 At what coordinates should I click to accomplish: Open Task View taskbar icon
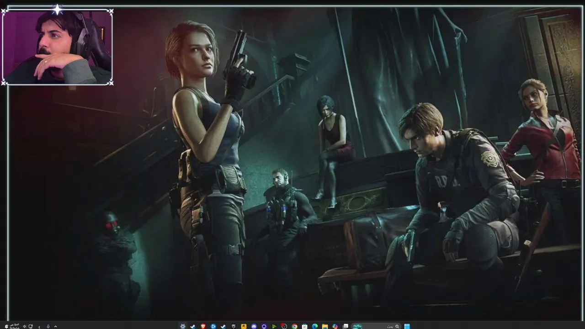tap(346, 326)
